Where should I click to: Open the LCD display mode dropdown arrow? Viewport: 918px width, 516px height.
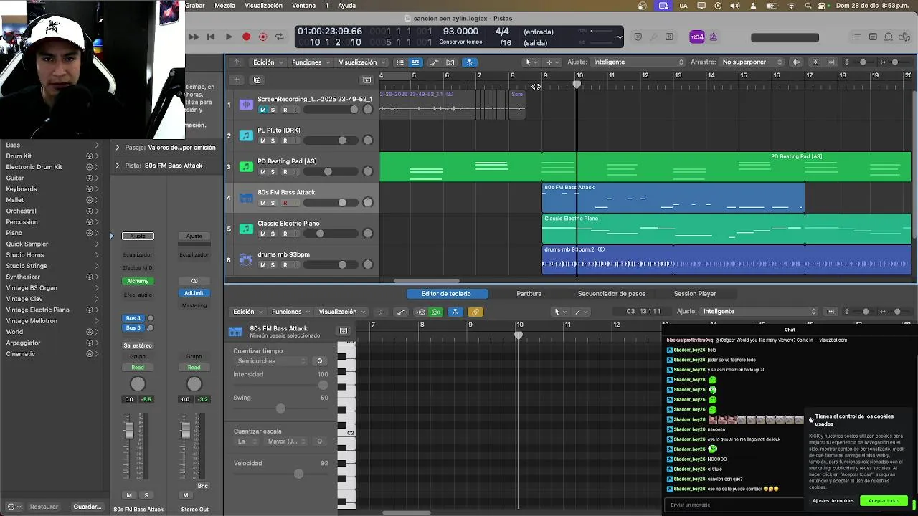tap(620, 37)
